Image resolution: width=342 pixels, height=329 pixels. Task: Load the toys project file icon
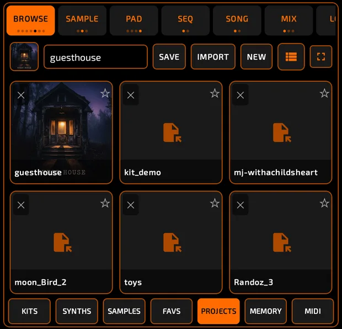(172, 242)
